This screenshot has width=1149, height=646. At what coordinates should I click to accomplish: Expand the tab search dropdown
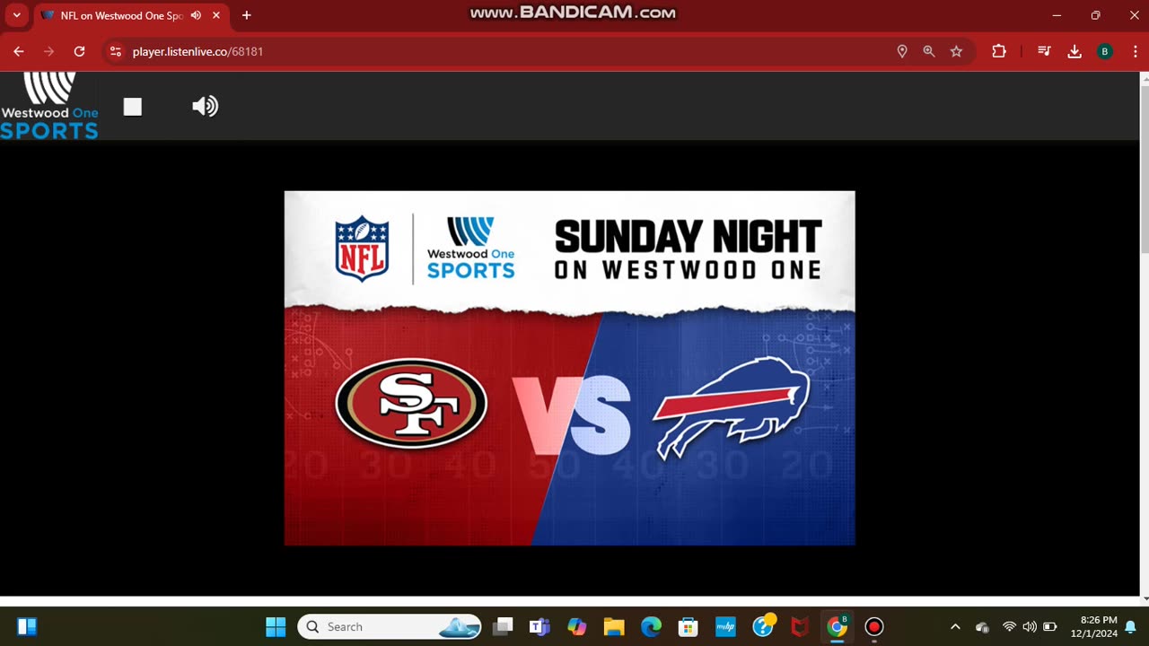click(16, 15)
